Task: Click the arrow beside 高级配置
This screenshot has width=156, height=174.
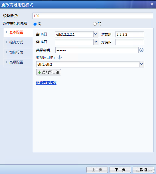Action: (x=7, y=62)
